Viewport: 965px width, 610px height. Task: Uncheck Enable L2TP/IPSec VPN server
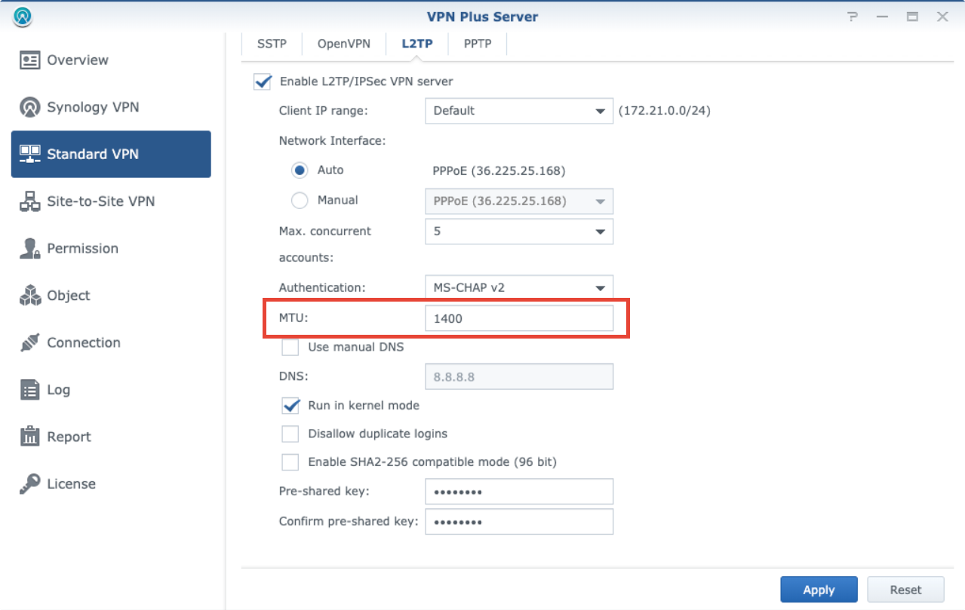(x=262, y=81)
